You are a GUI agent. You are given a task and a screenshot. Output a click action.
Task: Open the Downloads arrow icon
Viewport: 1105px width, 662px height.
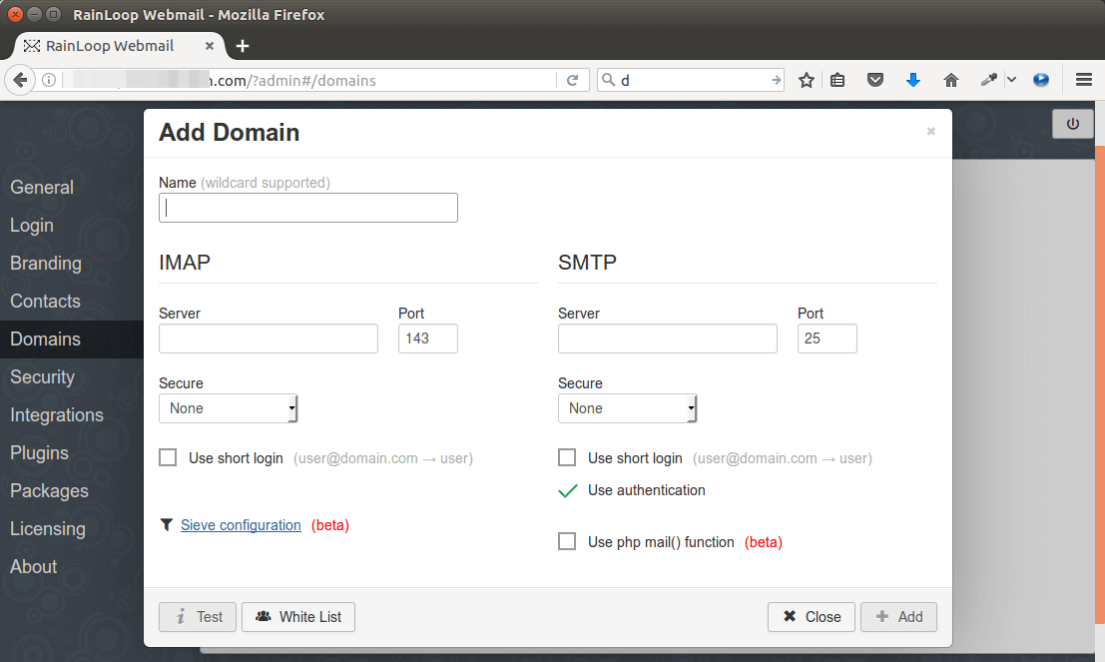coord(913,80)
